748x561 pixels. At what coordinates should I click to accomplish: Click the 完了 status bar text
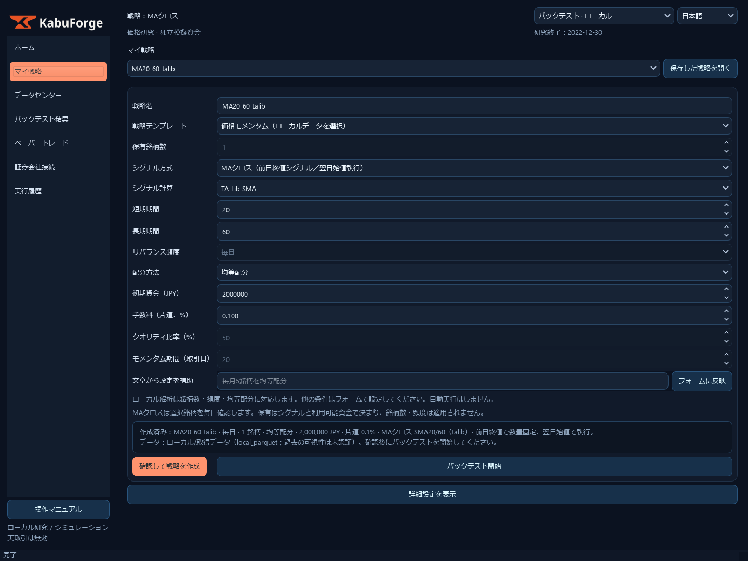click(x=10, y=555)
